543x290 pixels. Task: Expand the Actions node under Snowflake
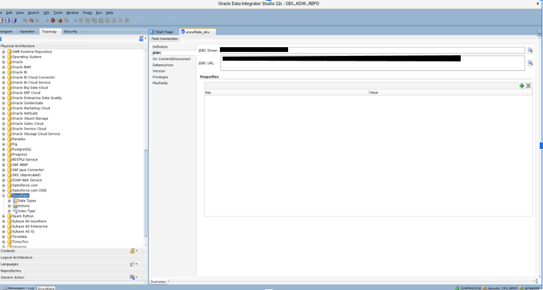tap(9, 206)
